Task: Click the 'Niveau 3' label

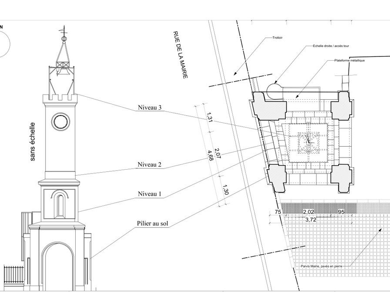Action: coord(150,108)
